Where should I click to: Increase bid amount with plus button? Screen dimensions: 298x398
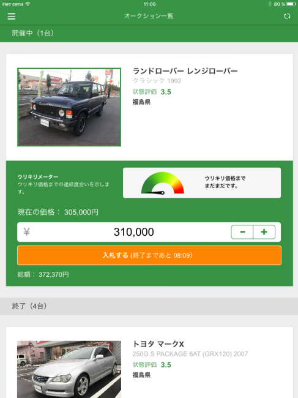point(264,231)
